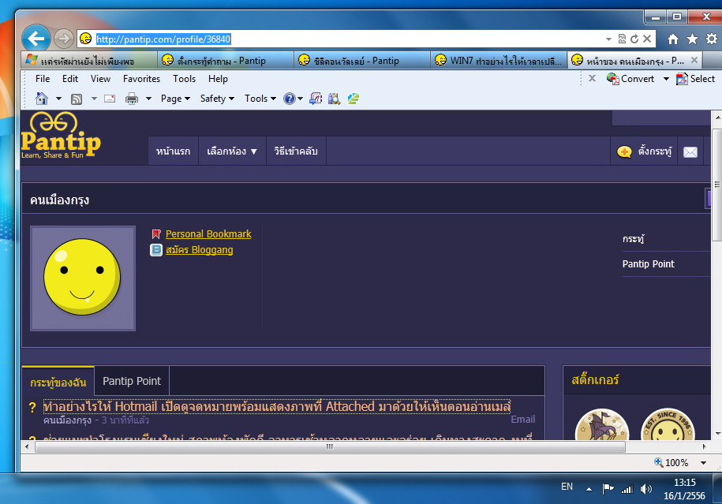Open the Favorites menu
Viewport: 722px width, 504px height.
[x=141, y=79]
